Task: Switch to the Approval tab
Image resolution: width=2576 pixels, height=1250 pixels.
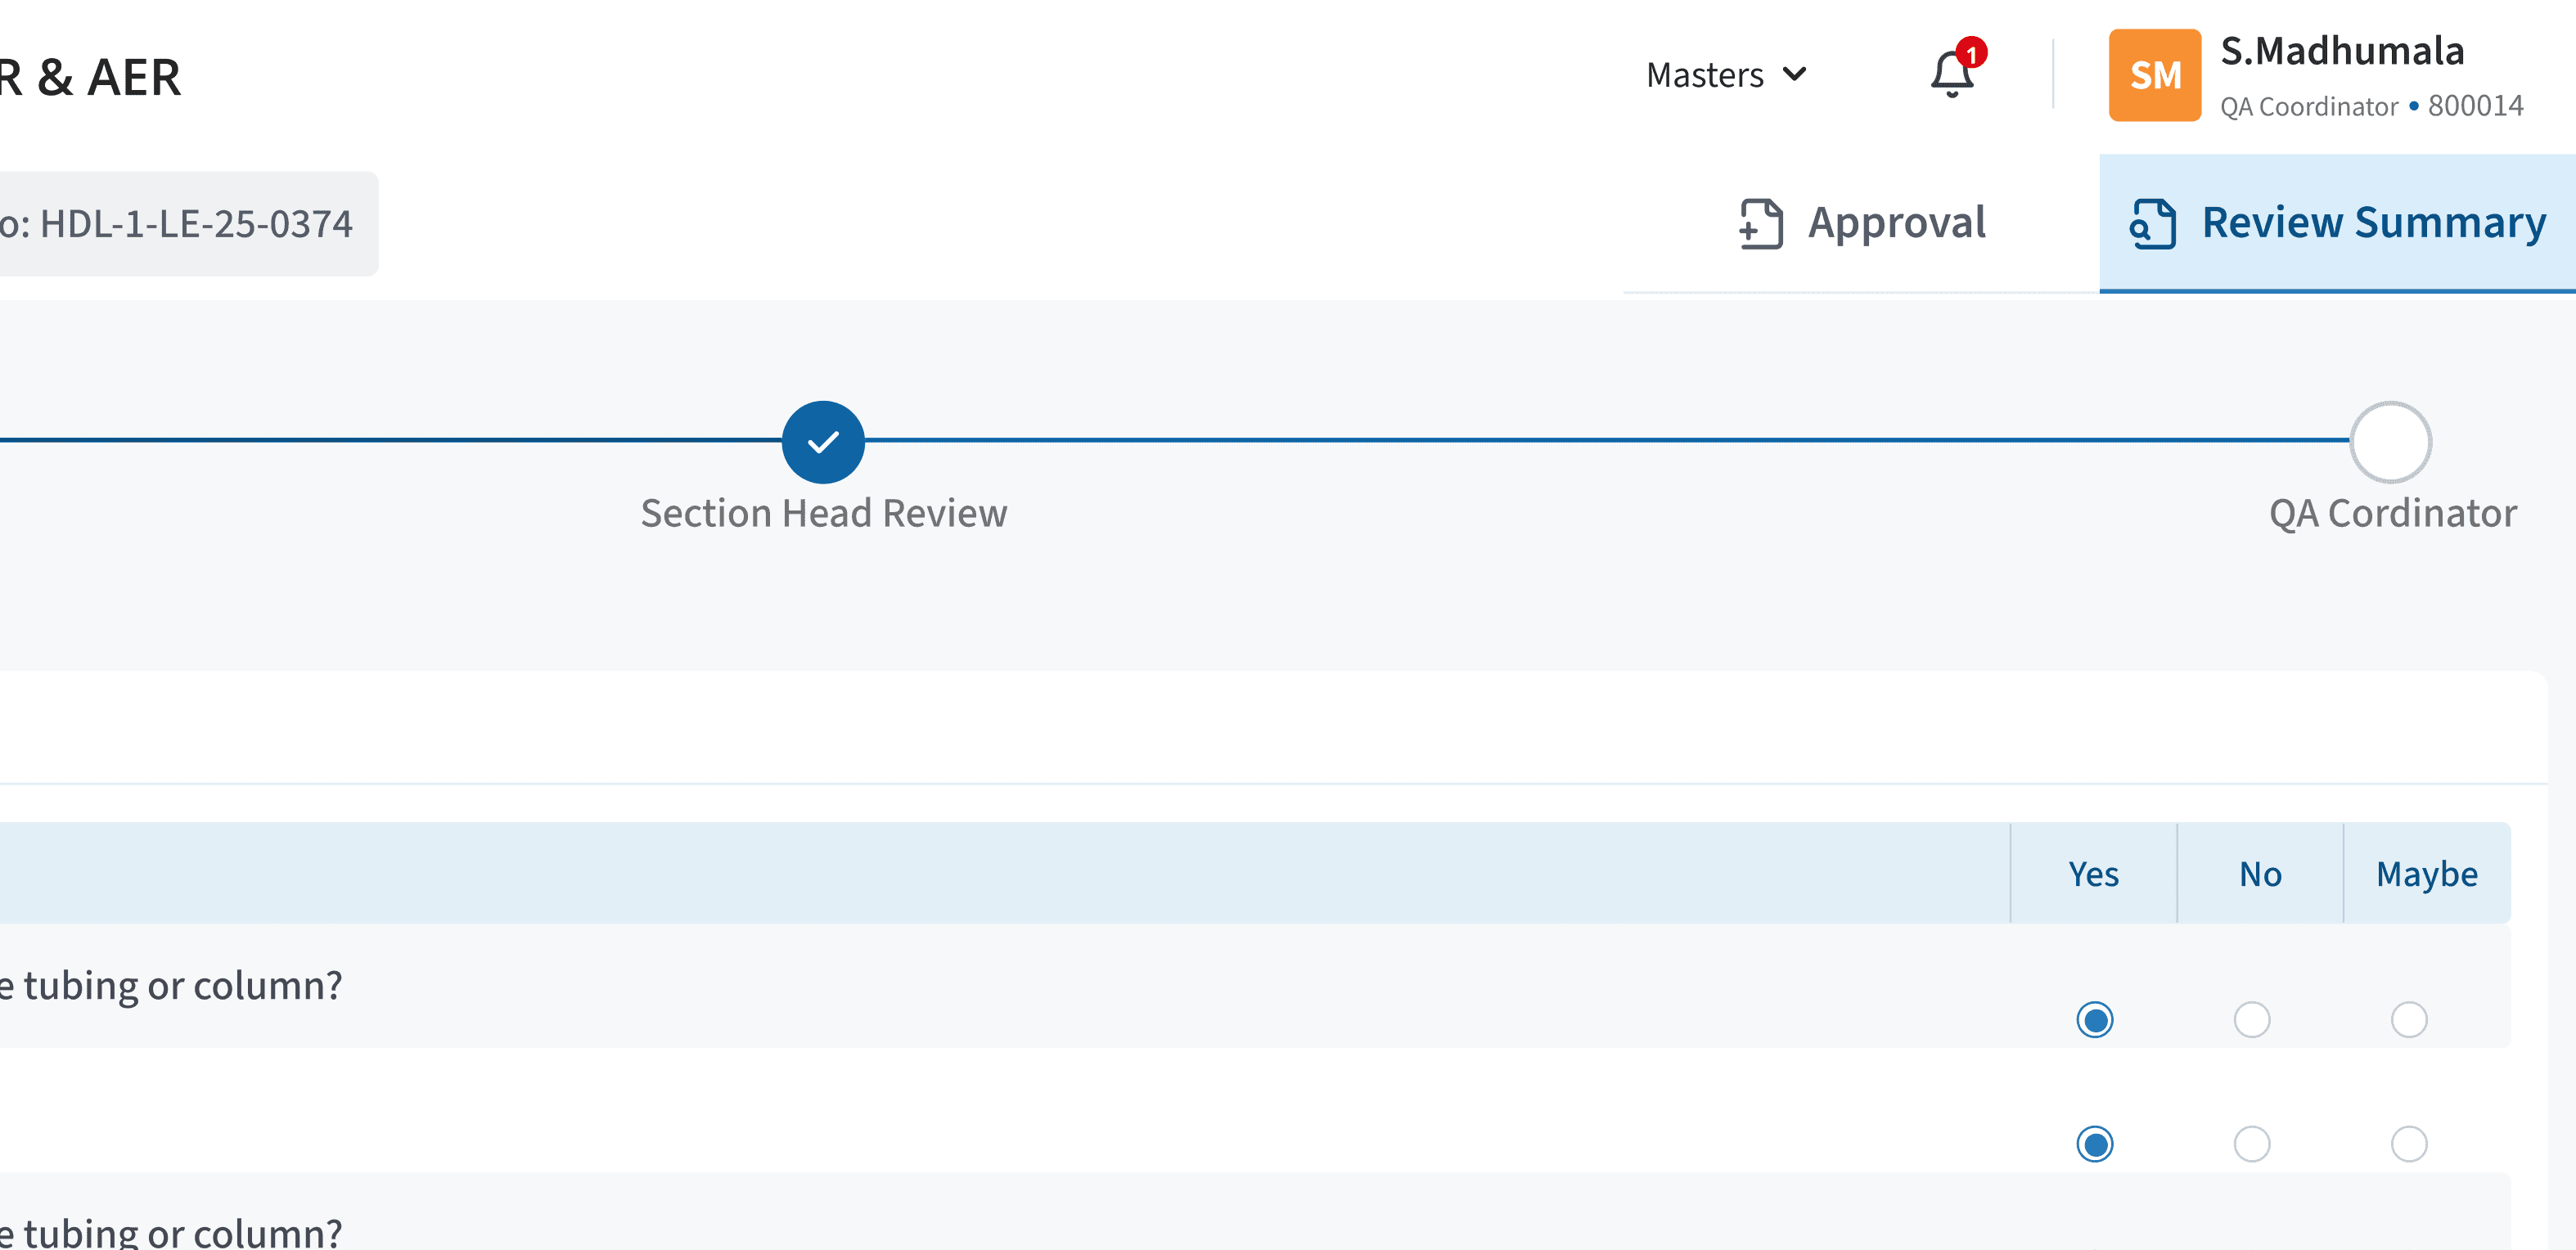Action: pyautogui.click(x=1896, y=223)
